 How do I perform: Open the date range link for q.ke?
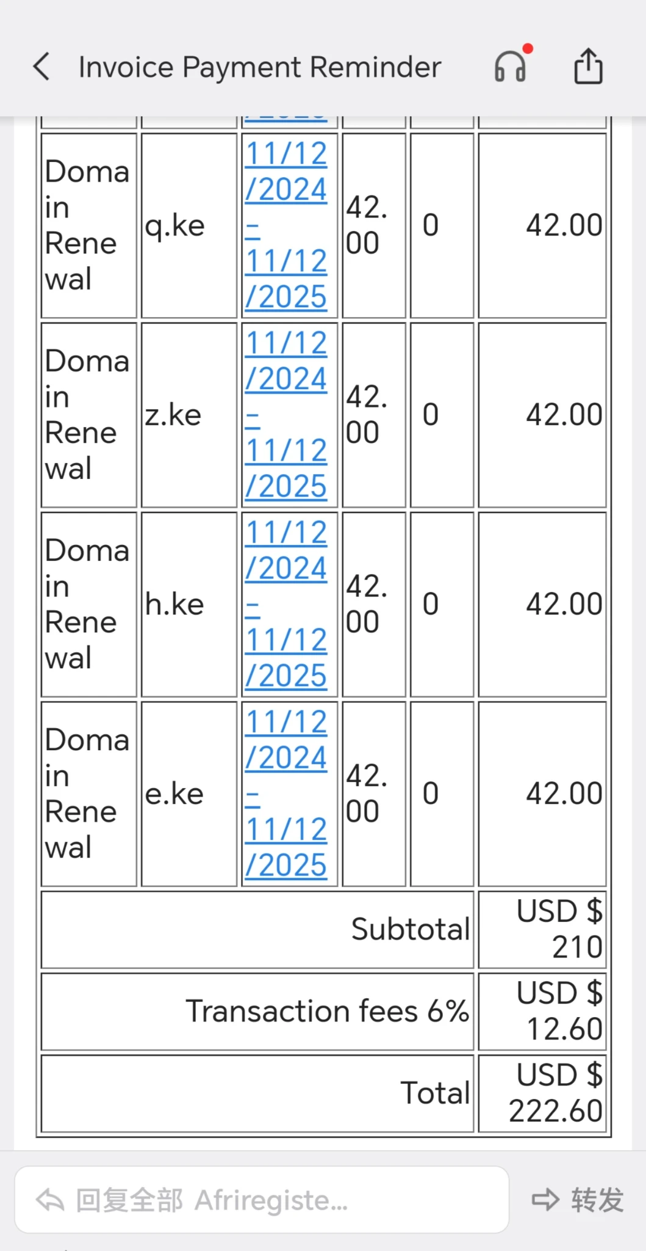tap(286, 225)
